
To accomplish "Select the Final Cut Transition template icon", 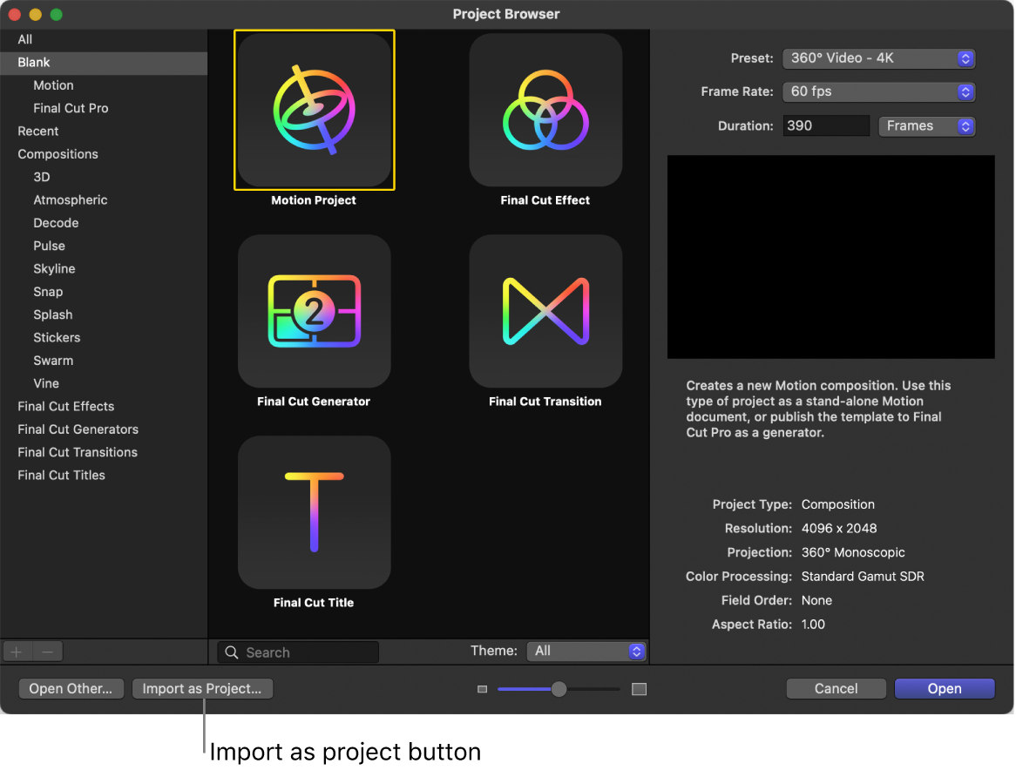I will (x=545, y=312).
